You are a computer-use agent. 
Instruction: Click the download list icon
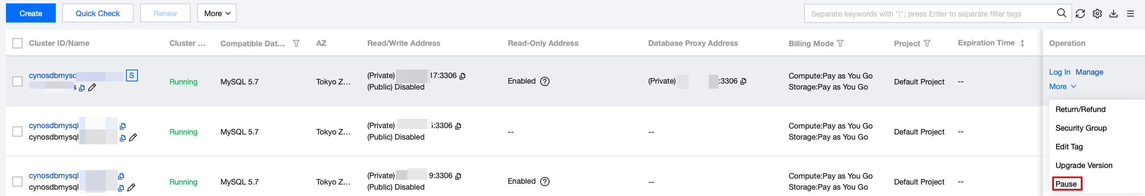(1114, 14)
